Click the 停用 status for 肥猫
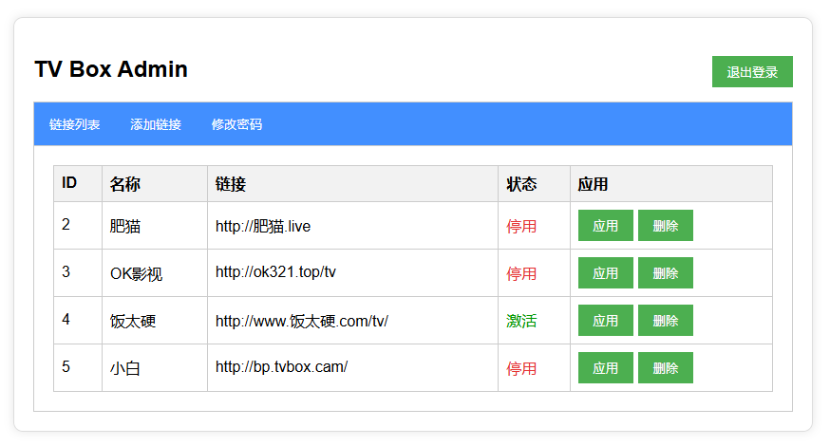Screen dimensions: 830x446 [521, 227]
